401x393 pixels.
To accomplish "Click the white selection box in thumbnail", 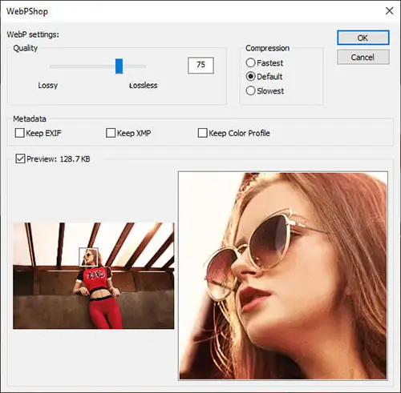I will (x=88, y=257).
